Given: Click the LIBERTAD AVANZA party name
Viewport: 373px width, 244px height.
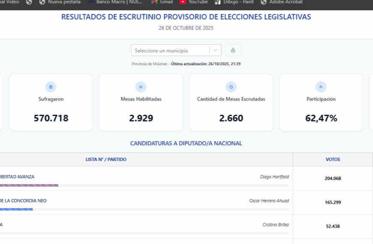Looking at the screenshot, I should coord(17,177).
